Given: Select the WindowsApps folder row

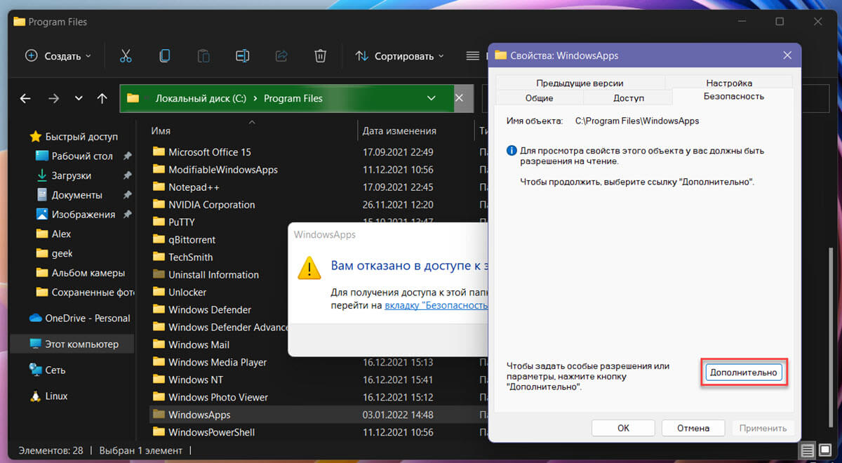Looking at the screenshot, I should click(319, 415).
